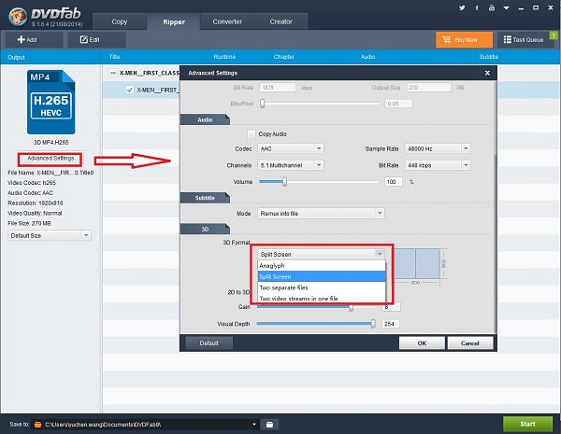Click the 3D section header

point(205,229)
